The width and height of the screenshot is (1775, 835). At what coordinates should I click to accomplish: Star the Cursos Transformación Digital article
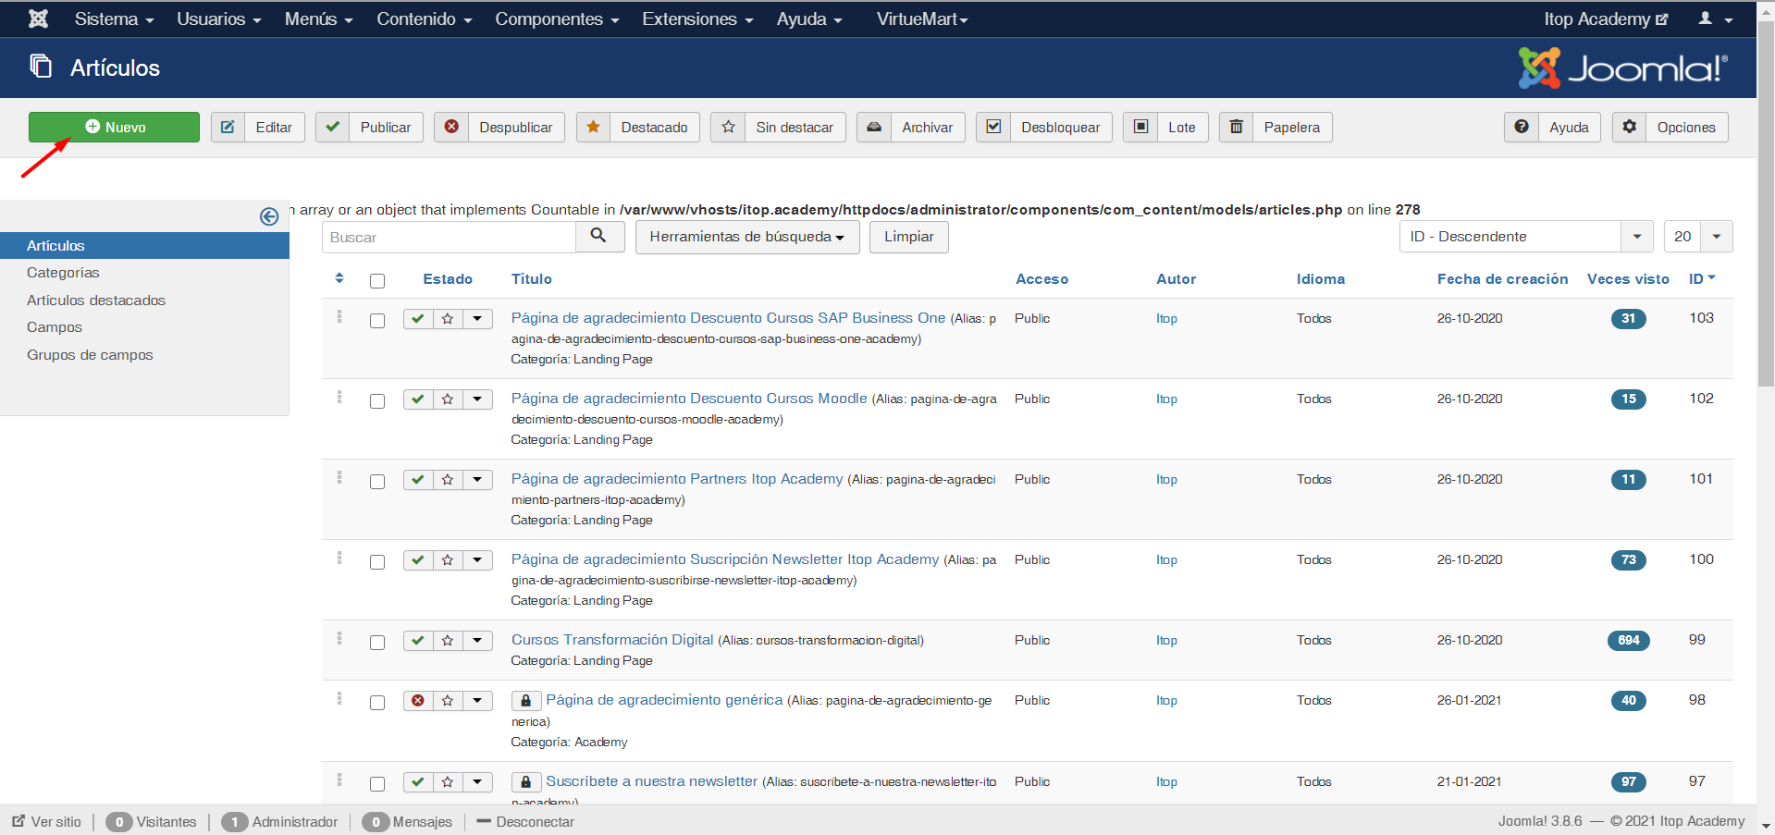tap(447, 640)
